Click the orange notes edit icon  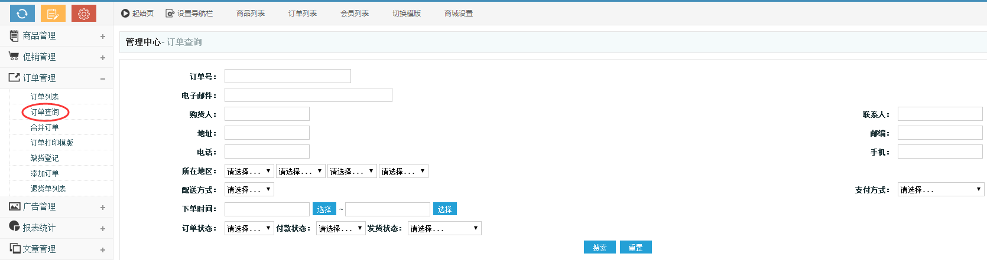tap(53, 13)
